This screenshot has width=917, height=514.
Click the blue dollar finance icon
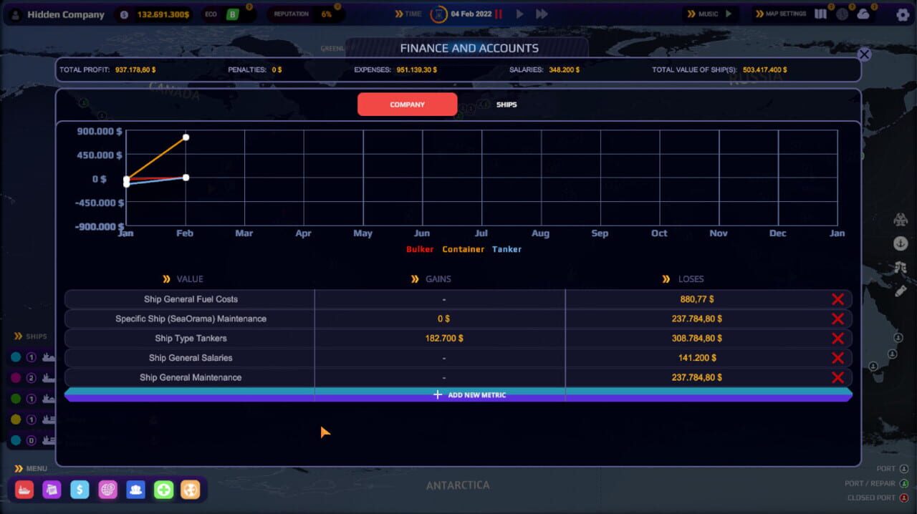pos(80,490)
